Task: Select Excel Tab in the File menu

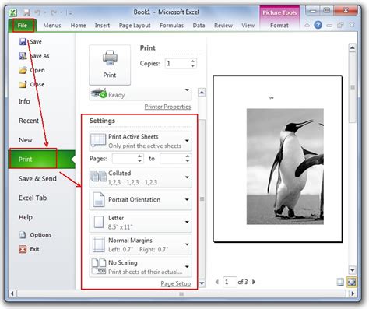Action: pos(33,198)
